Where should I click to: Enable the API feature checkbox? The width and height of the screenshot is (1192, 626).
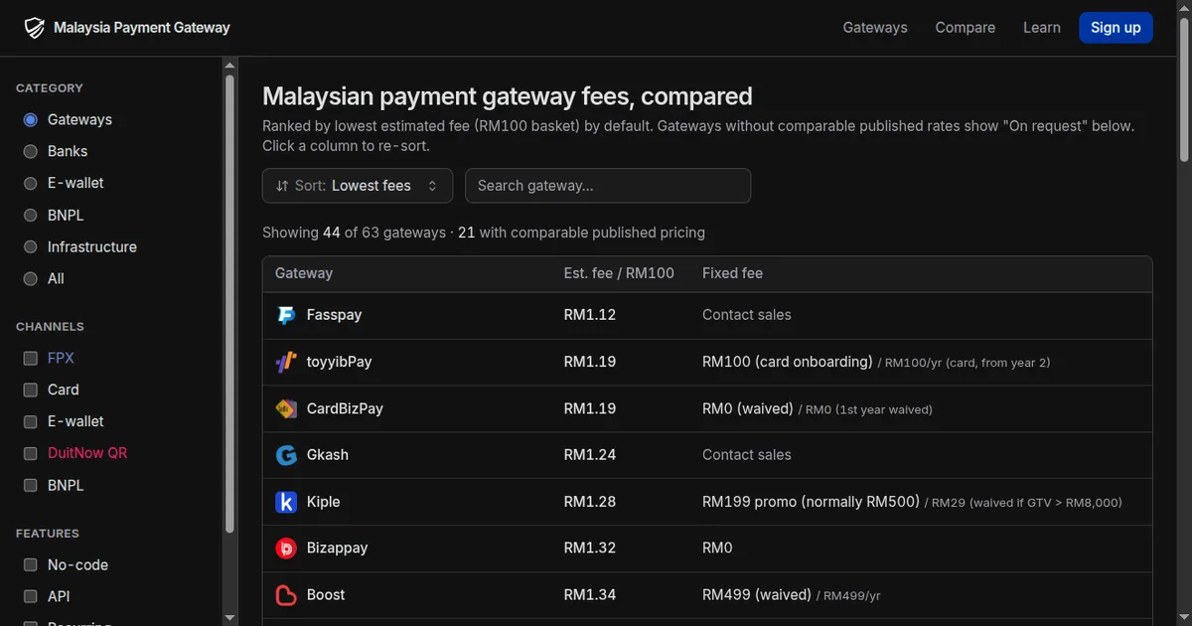(30, 596)
